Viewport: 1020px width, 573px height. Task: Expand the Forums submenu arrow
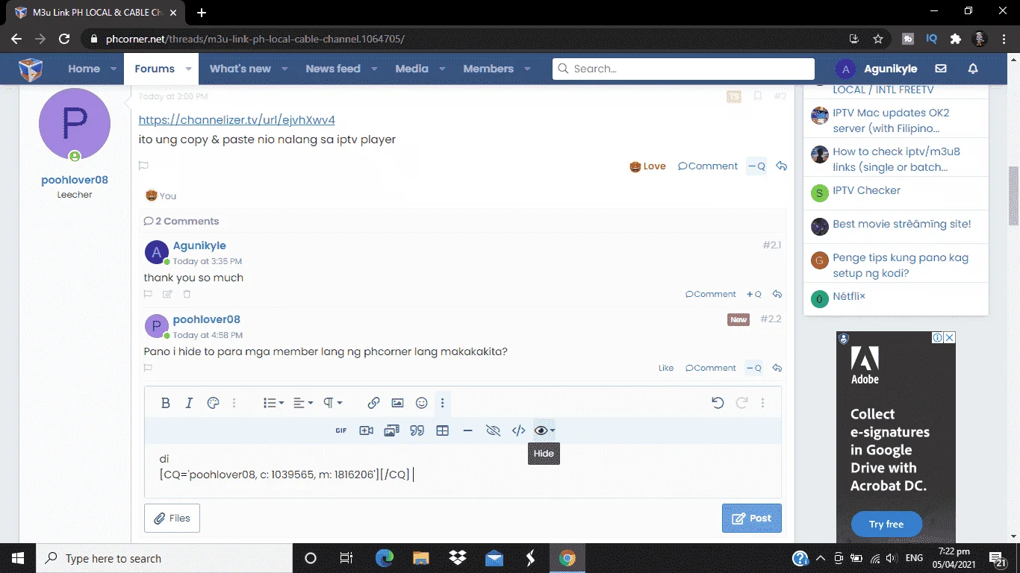click(189, 69)
